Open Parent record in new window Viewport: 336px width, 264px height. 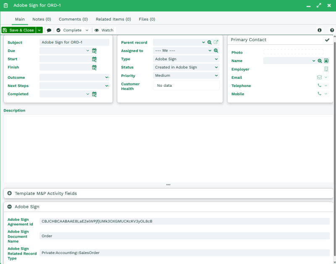216,42
